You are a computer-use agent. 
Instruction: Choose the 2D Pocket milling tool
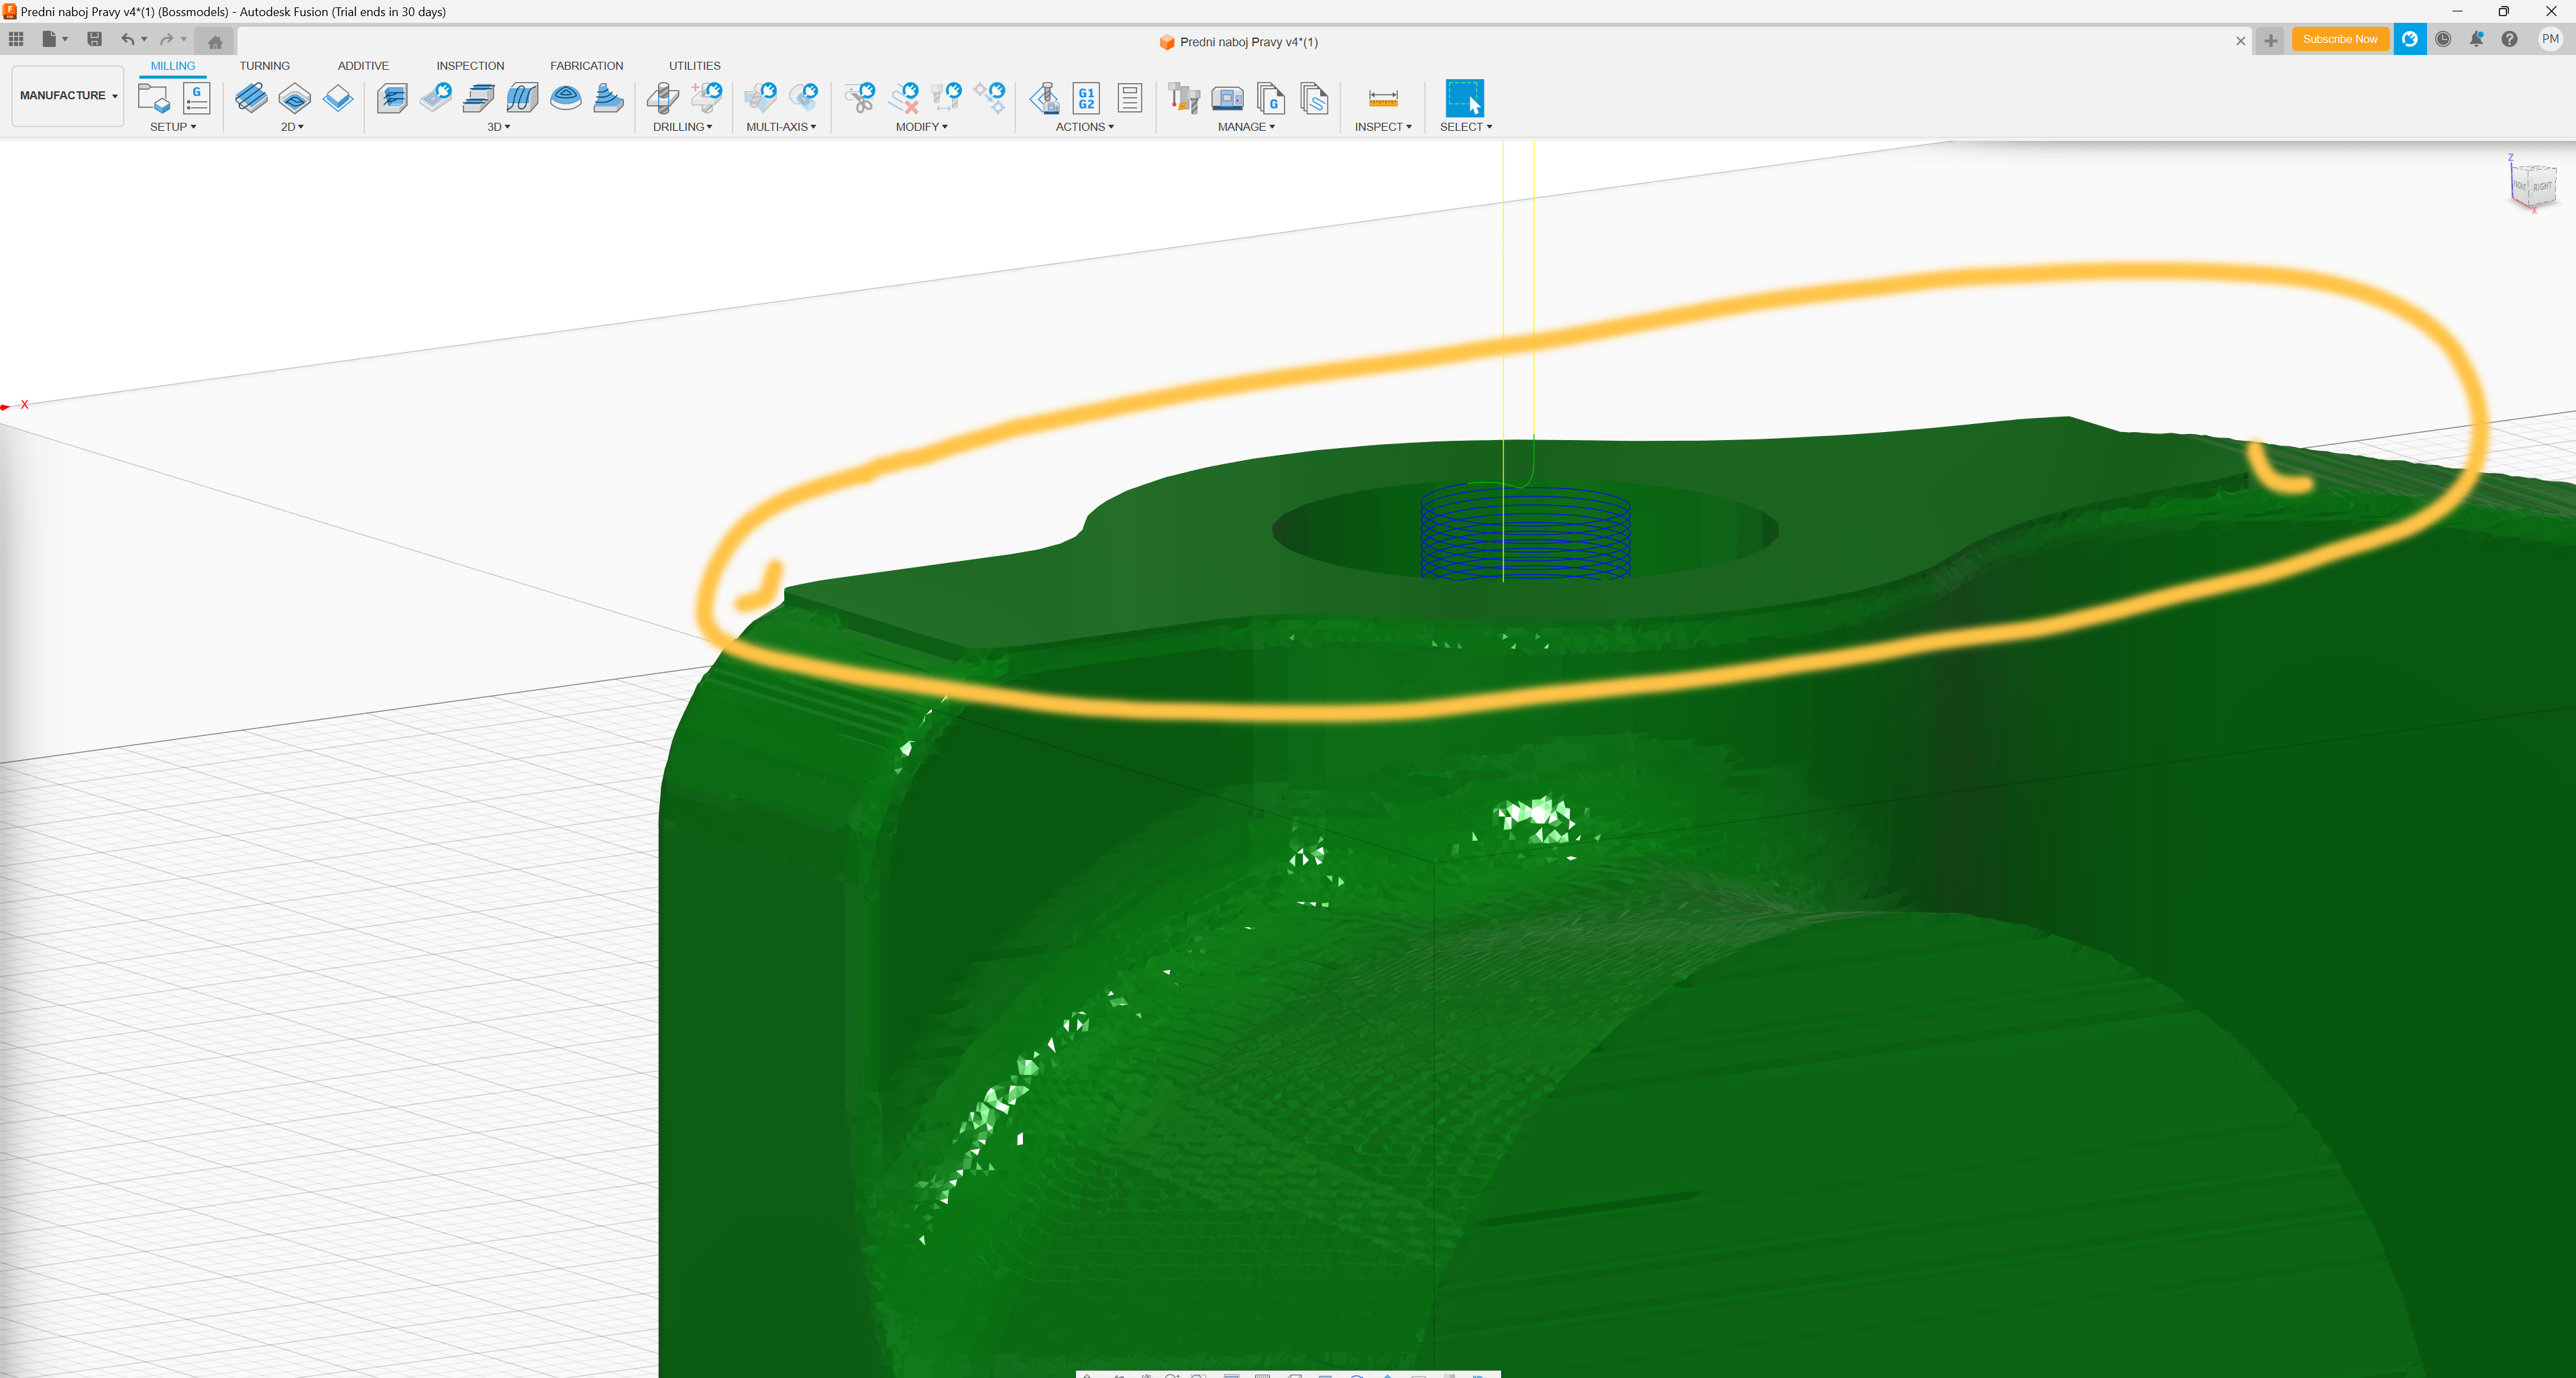tap(294, 98)
